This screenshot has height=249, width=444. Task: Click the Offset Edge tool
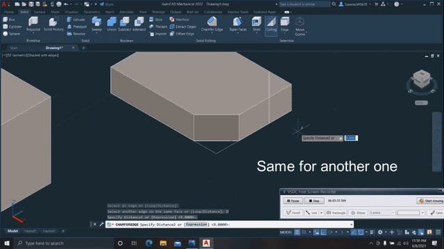182,34
